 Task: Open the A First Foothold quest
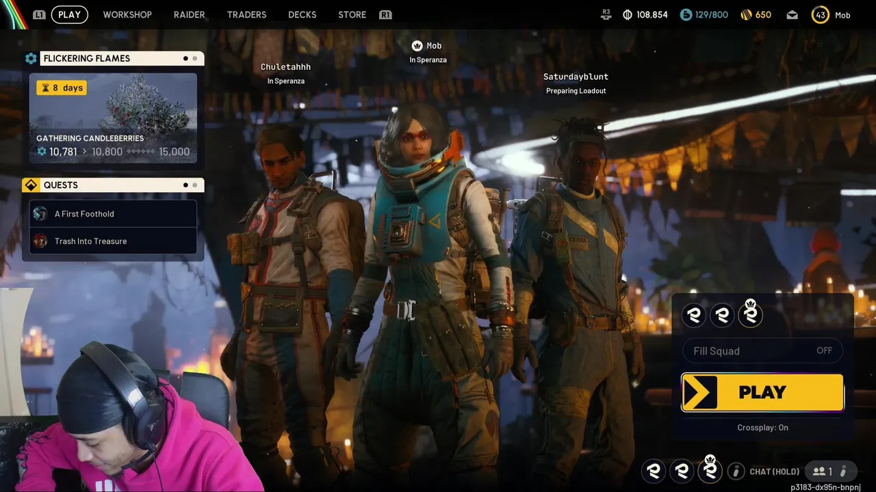point(113,214)
